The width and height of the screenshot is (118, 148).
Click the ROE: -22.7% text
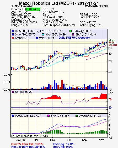pos(88,22)
